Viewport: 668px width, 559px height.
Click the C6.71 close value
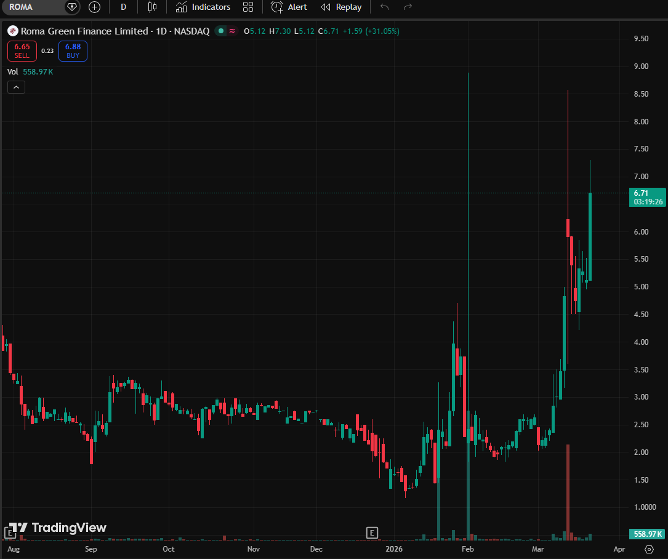pos(328,31)
